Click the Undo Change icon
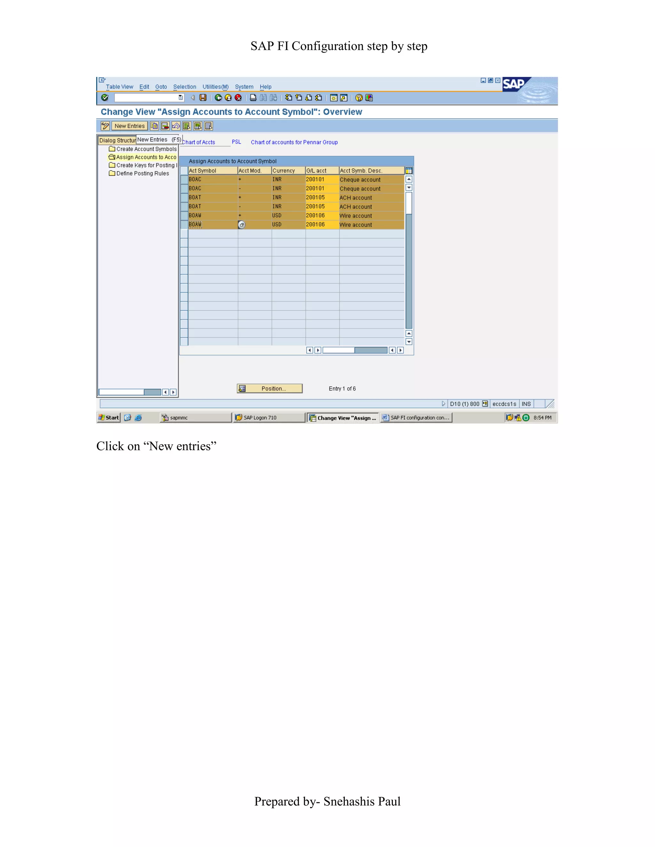 point(176,126)
